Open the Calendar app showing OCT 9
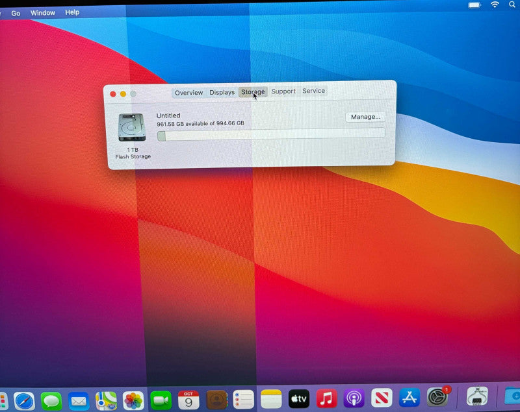The image size is (520, 412). click(x=188, y=400)
